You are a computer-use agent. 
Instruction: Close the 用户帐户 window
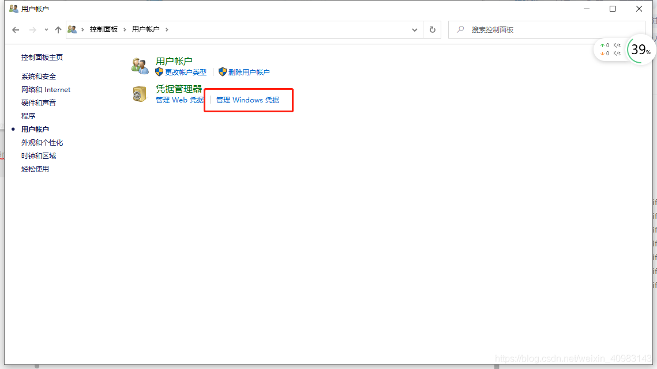point(639,9)
